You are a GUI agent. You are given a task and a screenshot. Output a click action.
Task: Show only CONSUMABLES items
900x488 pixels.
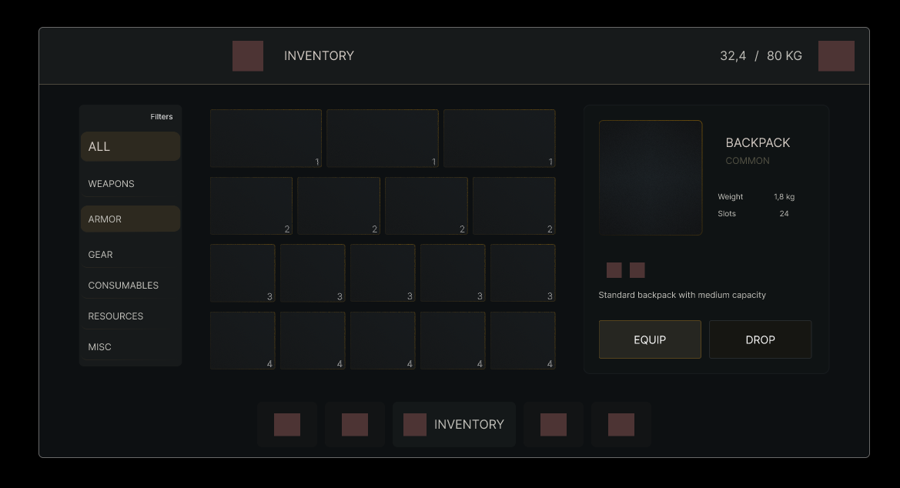coord(130,286)
